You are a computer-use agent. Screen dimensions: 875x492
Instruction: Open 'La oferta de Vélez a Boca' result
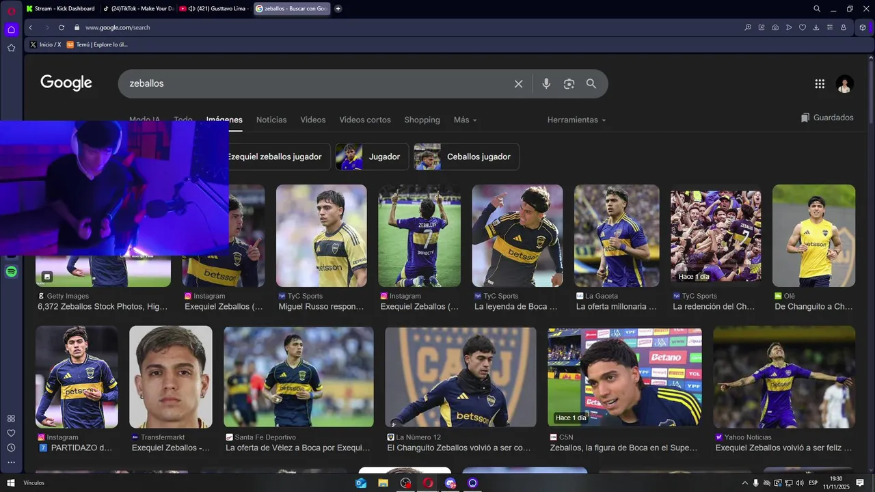[x=298, y=448]
